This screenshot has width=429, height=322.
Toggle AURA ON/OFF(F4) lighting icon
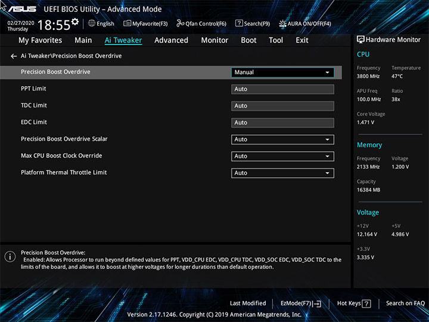[x=282, y=23]
